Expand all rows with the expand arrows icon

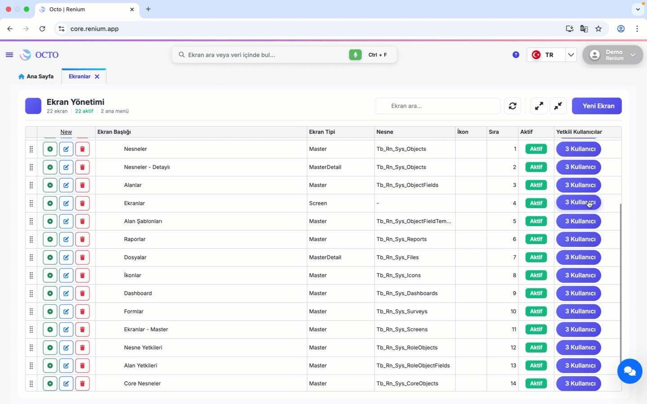coord(539,106)
